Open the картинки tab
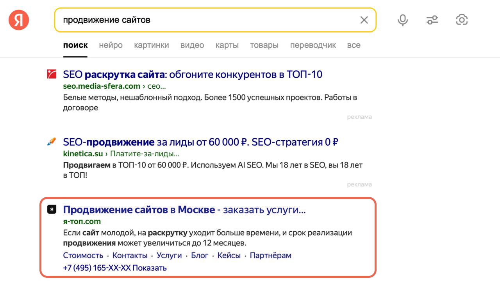This screenshot has height=286, width=500. point(151,45)
